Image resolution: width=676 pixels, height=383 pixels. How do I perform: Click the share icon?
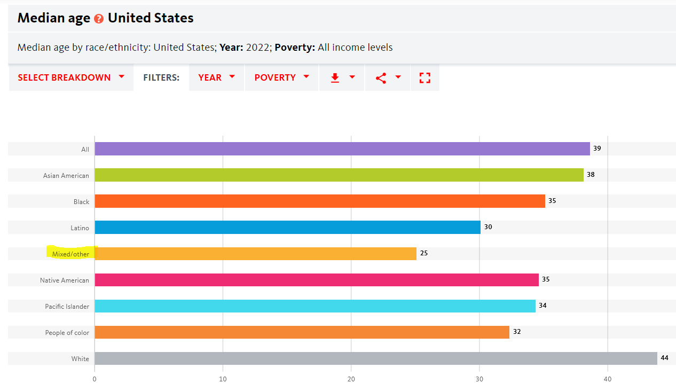pyautogui.click(x=381, y=78)
